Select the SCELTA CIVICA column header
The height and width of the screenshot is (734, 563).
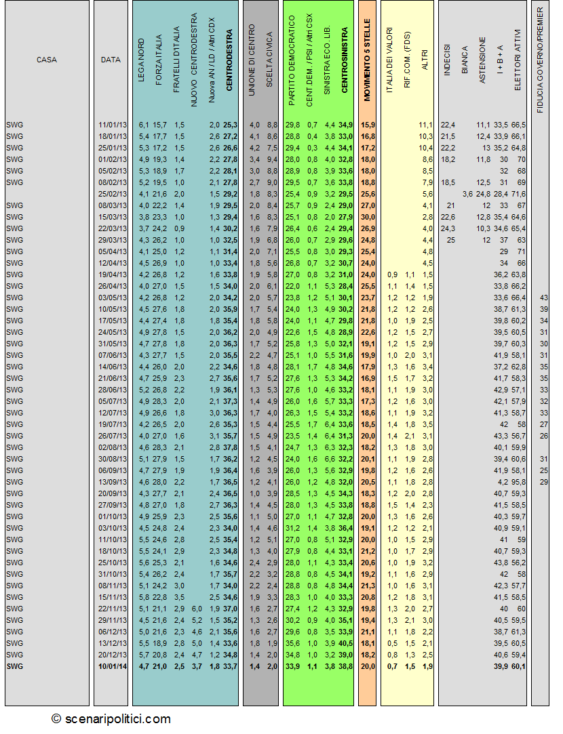pos(269,60)
